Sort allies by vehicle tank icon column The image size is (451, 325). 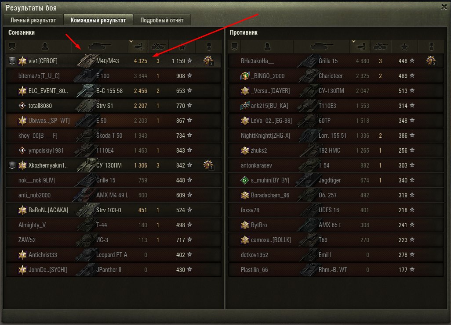tap(99, 46)
